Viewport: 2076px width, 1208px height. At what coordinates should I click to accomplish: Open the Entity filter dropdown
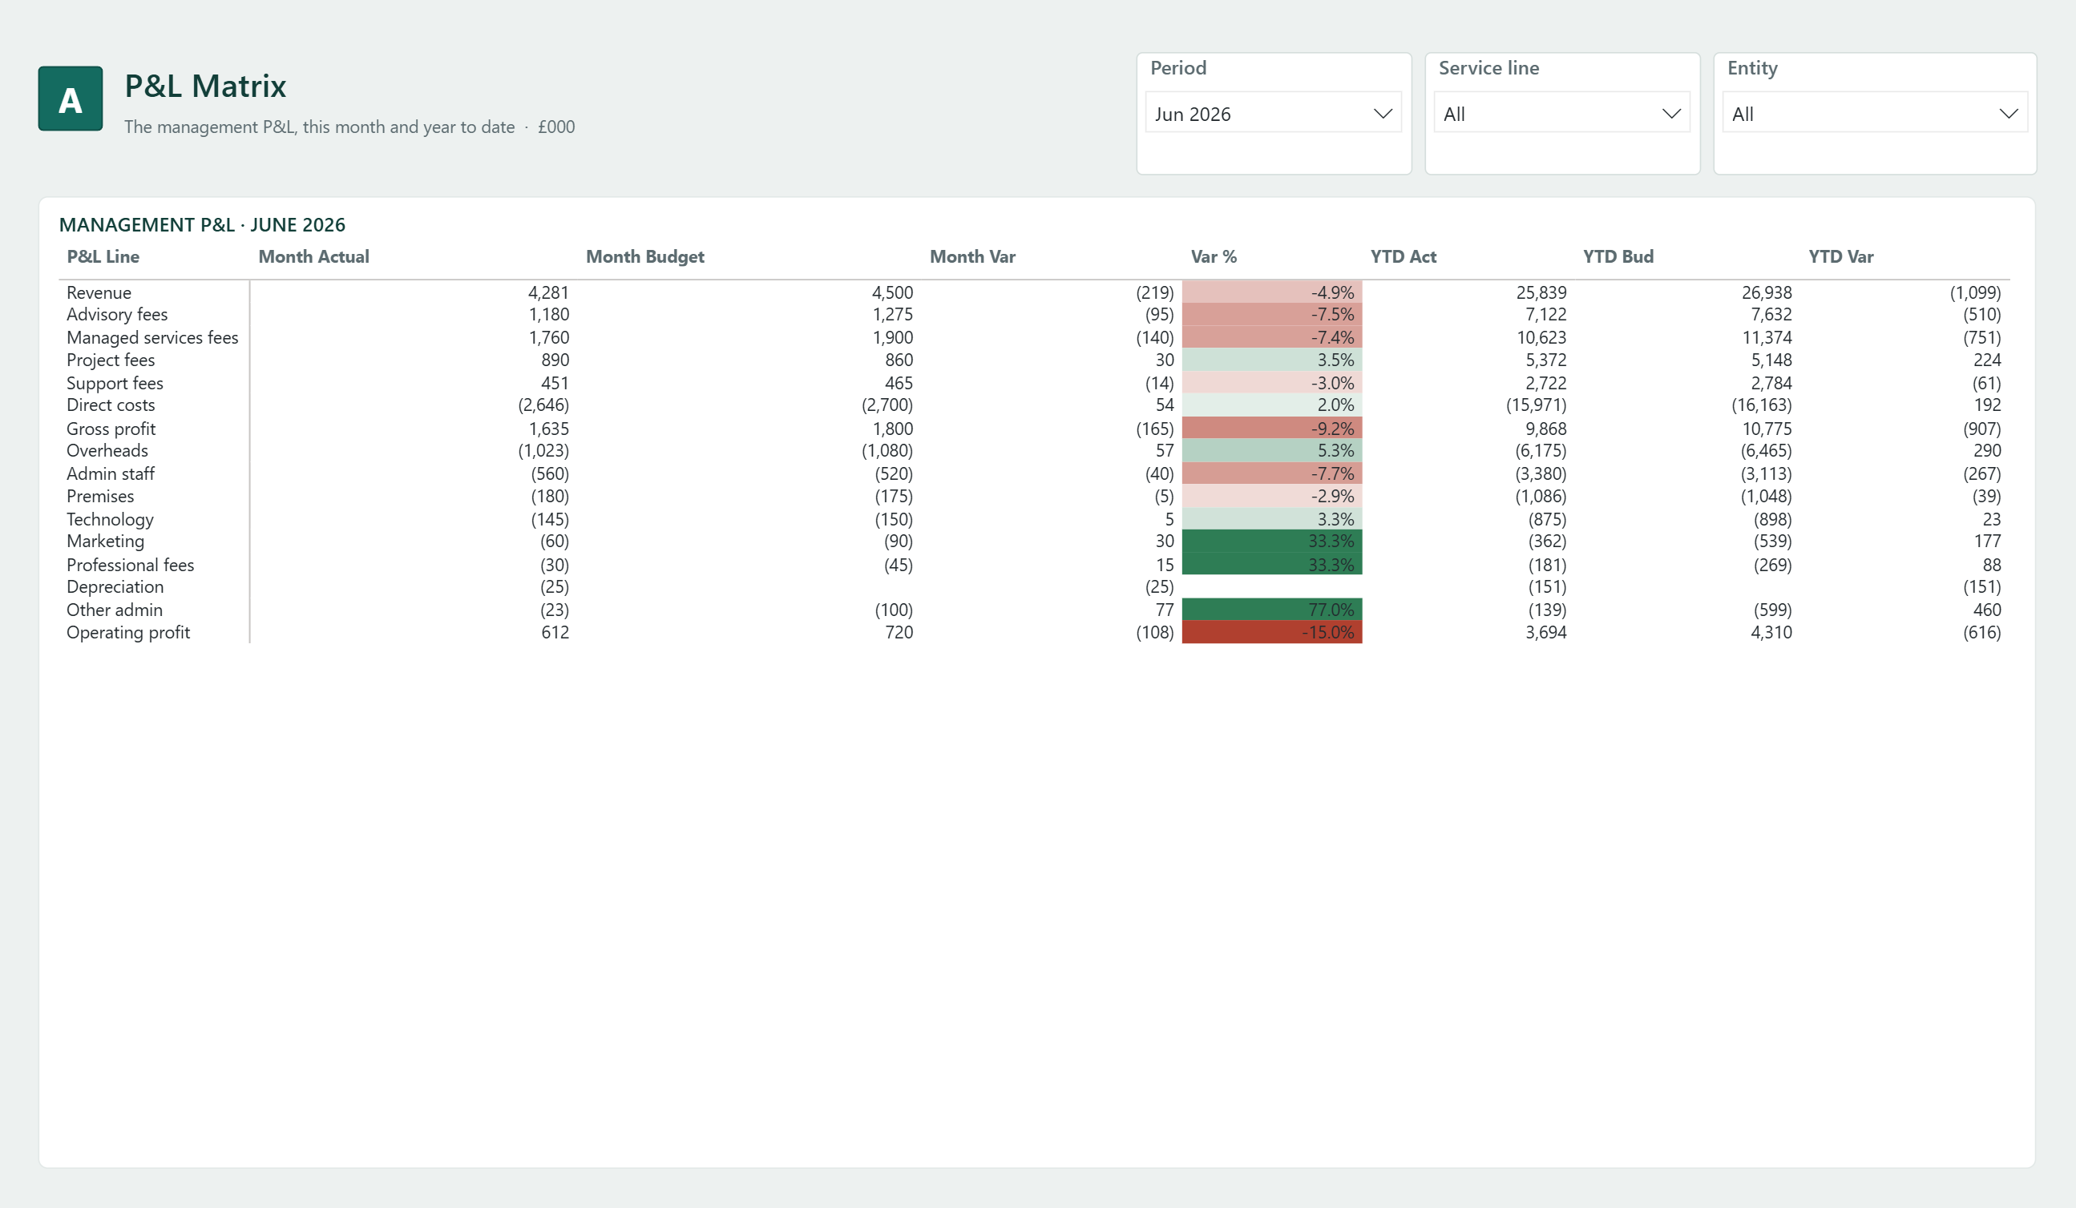click(x=1874, y=113)
